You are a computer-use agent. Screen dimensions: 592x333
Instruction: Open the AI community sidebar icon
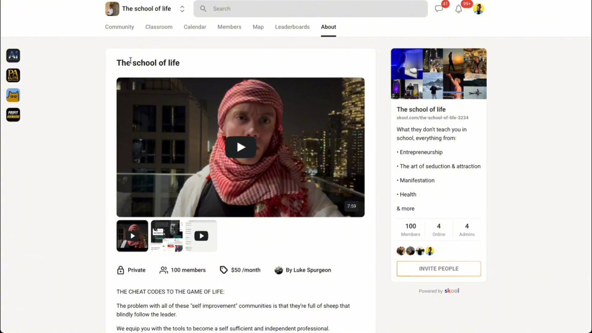pyautogui.click(x=13, y=55)
